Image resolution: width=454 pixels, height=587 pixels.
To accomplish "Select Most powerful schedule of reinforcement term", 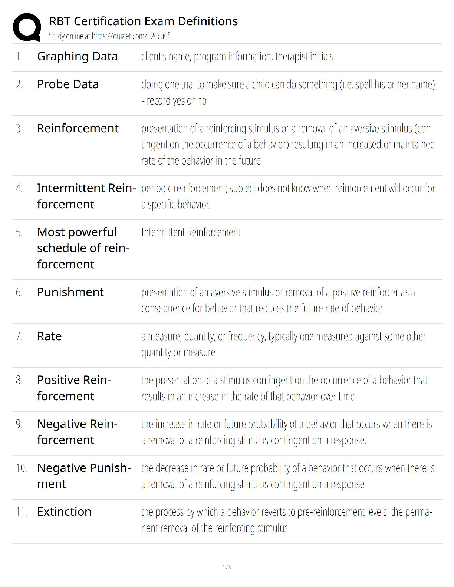I will 83,248.
